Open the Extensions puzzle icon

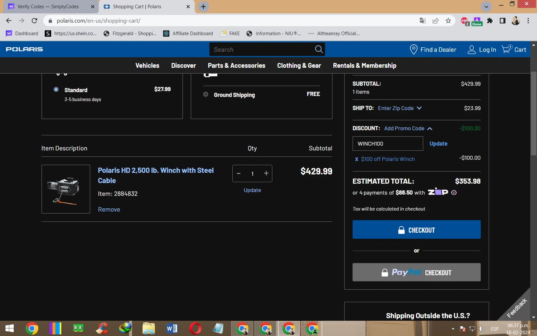tap(490, 20)
